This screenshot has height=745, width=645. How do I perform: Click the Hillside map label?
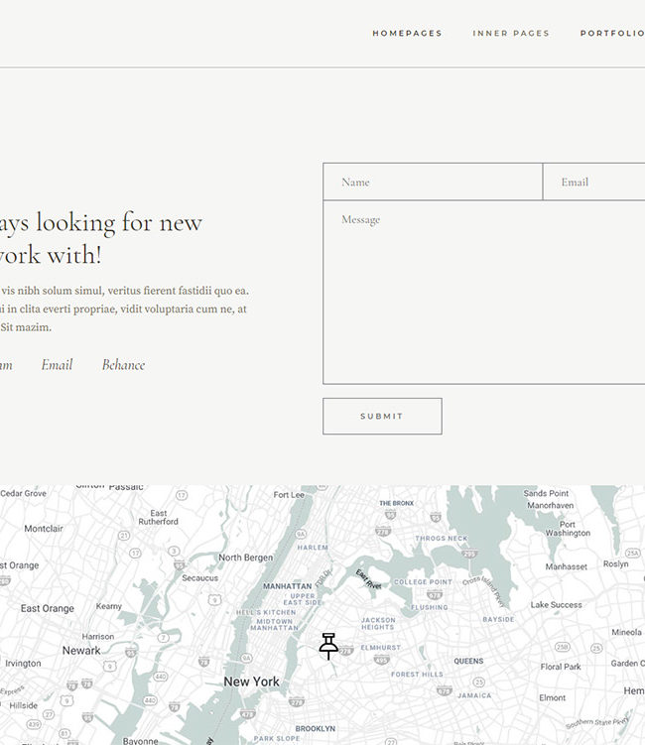(23, 705)
